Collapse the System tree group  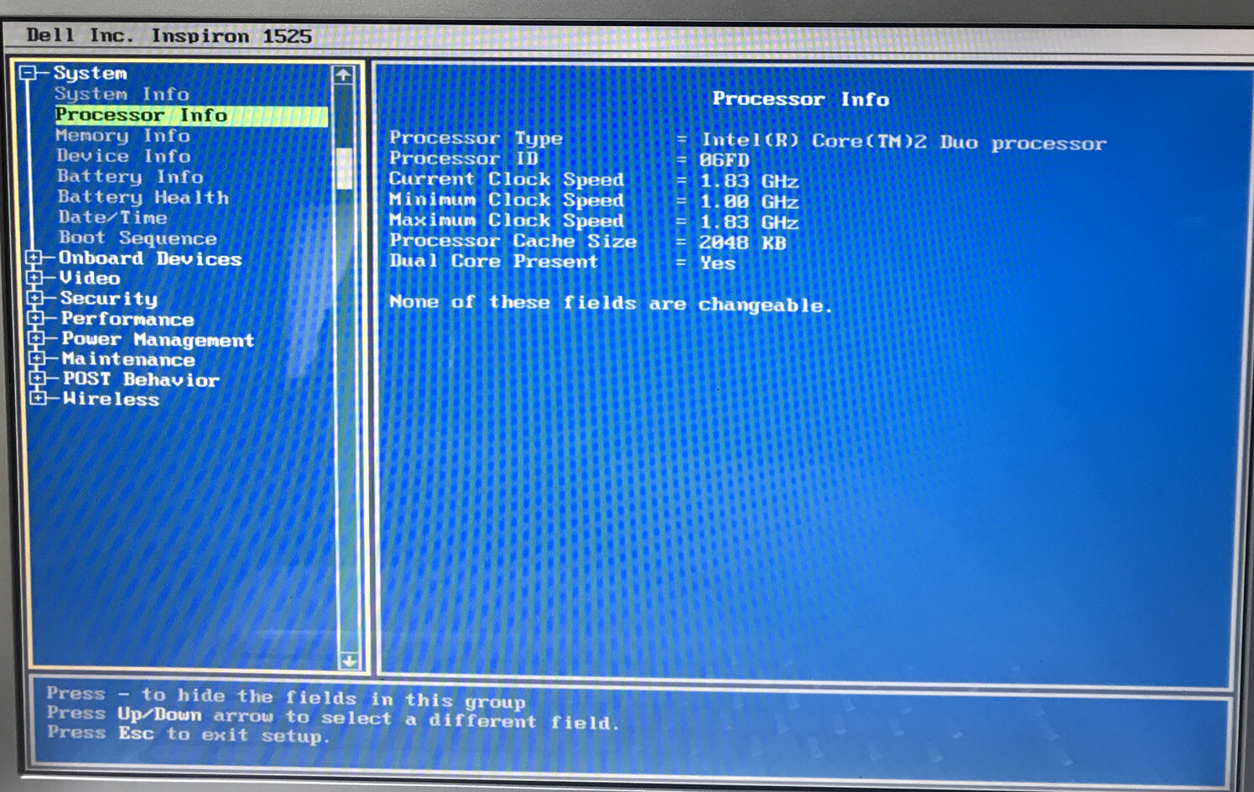28,73
